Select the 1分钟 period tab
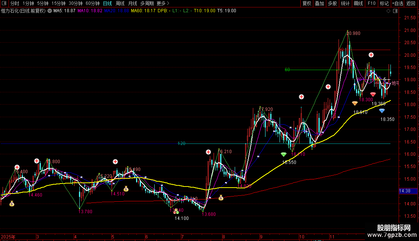 coord(28,3)
